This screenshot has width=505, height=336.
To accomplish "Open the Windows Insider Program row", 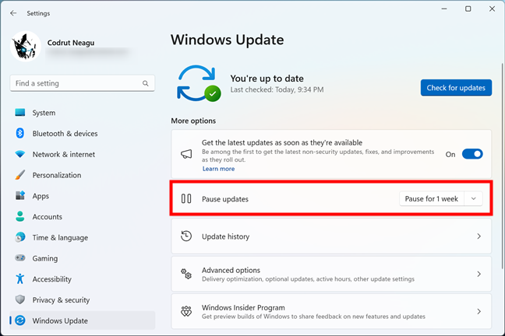I will click(331, 311).
